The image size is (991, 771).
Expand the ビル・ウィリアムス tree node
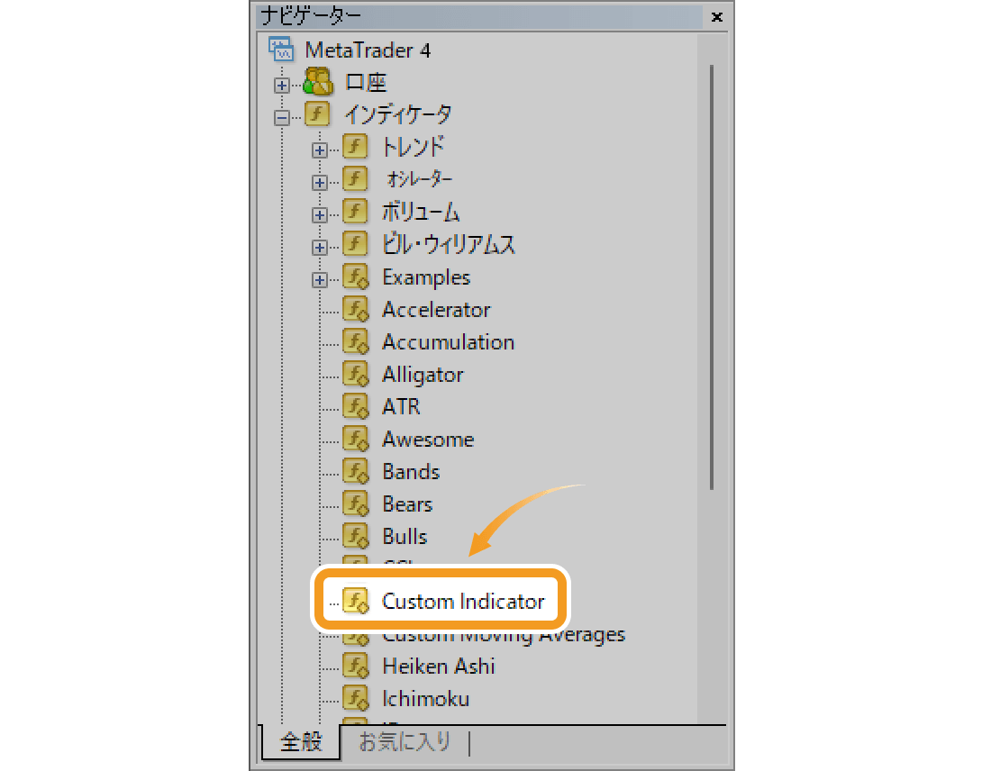320,247
